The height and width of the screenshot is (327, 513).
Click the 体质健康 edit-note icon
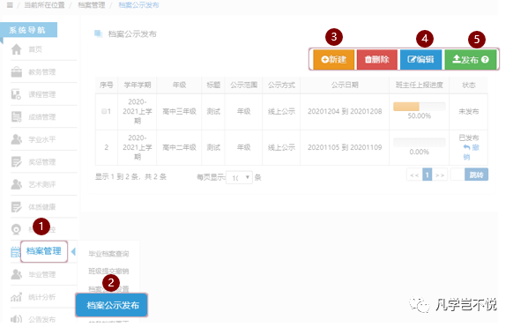tap(17, 207)
